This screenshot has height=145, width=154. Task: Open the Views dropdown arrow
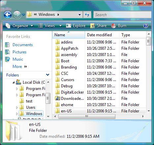point(60,26)
